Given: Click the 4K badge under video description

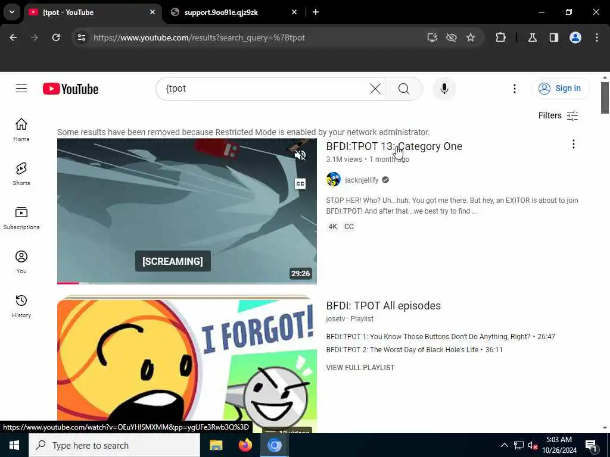Looking at the screenshot, I should (332, 227).
